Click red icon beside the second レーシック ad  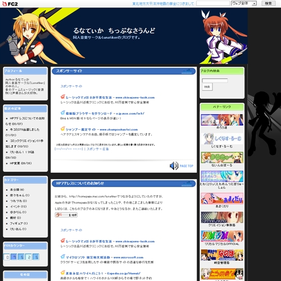pos(63,241)
